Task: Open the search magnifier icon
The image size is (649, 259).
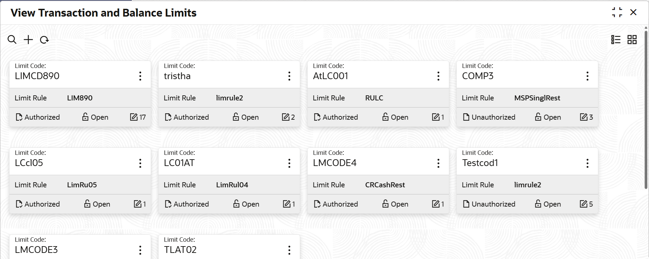Action: tap(12, 40)
